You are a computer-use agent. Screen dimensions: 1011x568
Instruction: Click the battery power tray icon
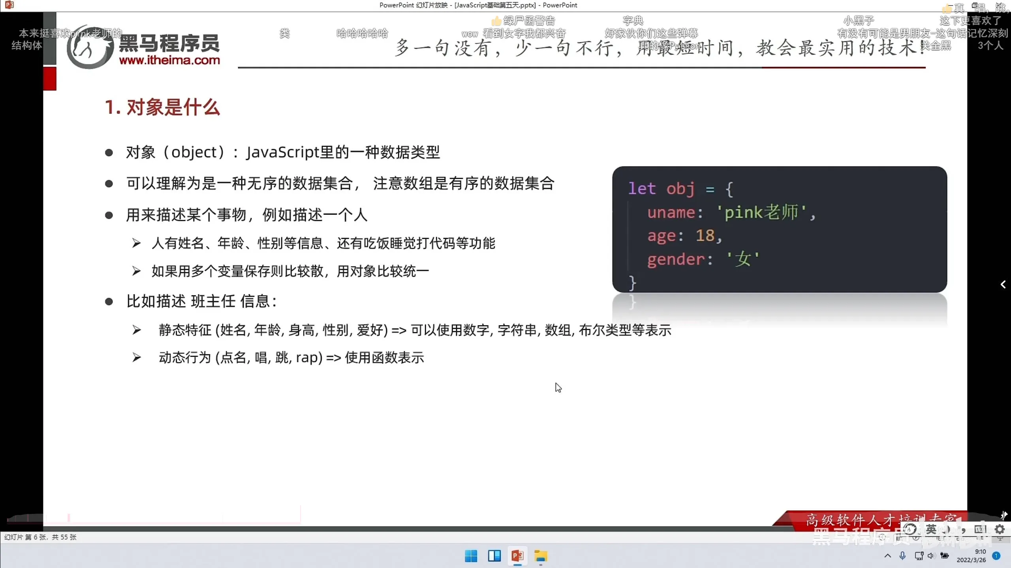[x=945, y=556]
